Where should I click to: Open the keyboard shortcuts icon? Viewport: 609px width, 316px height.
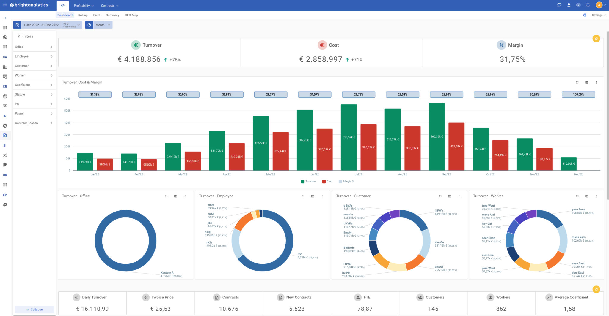tap(578, 5)
